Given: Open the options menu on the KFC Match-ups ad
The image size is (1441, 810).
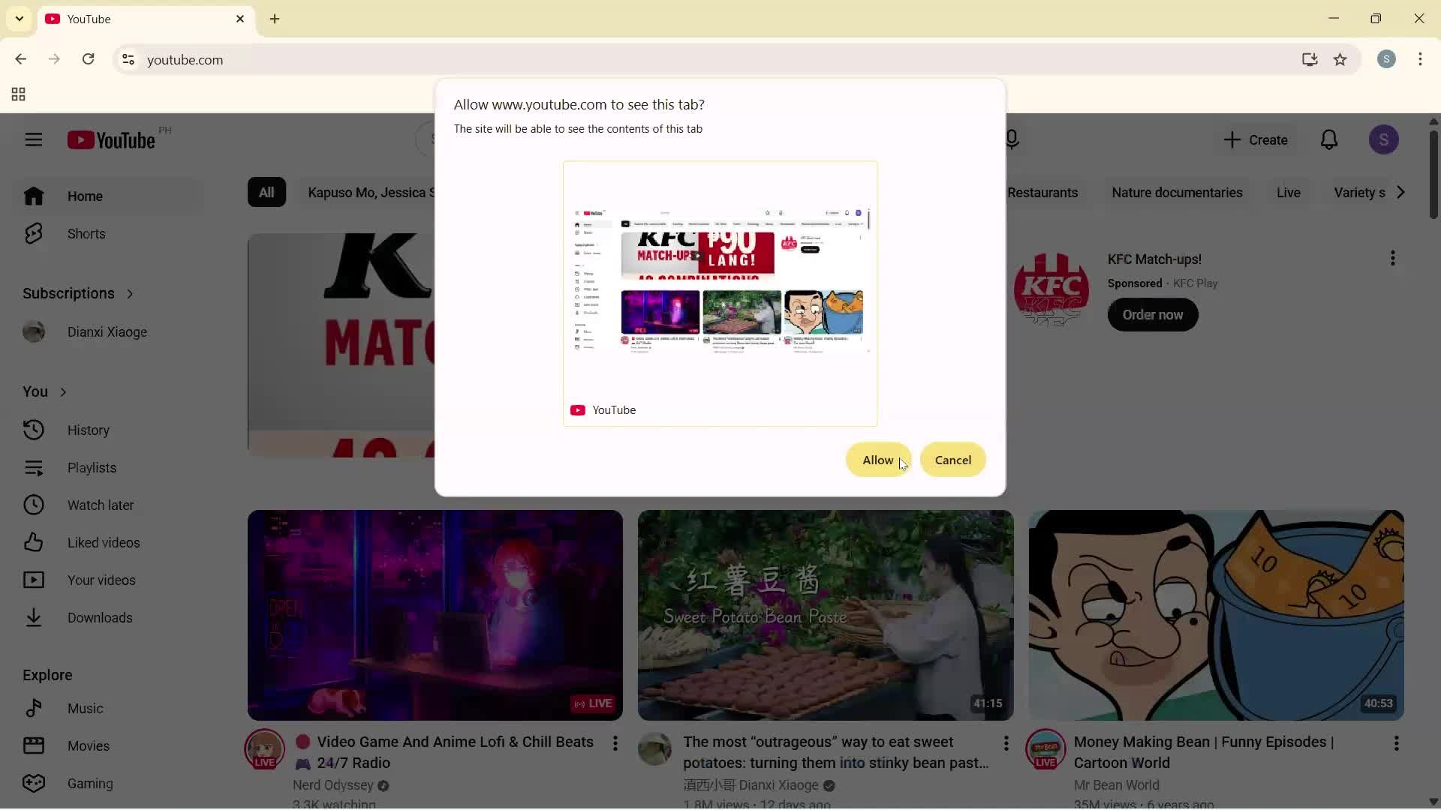Looking at the screenshot, I should pyautogui.click(x=1393, y=258).
